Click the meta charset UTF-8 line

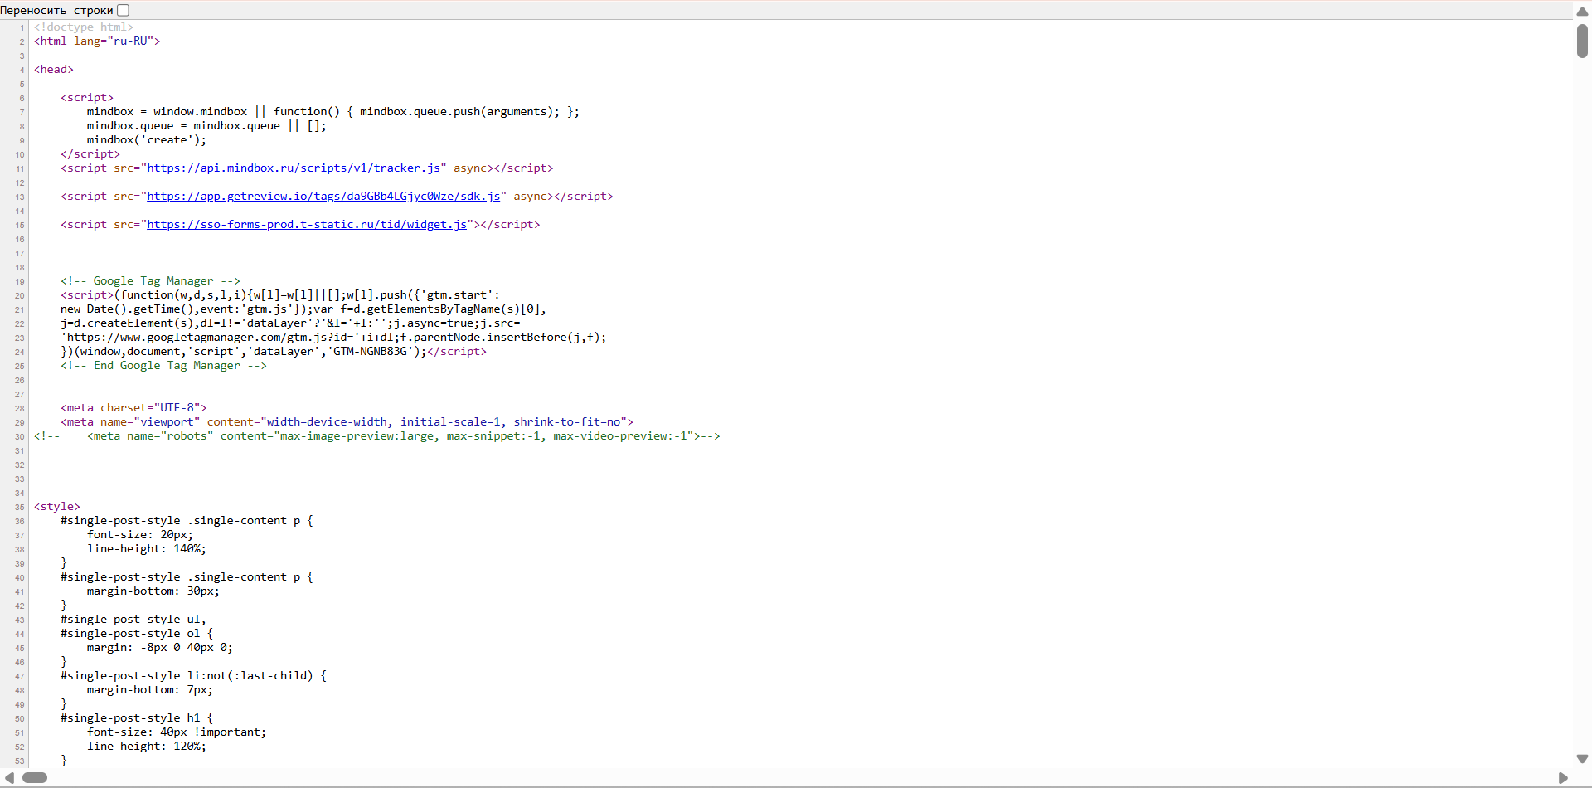[x=133, y=408]
